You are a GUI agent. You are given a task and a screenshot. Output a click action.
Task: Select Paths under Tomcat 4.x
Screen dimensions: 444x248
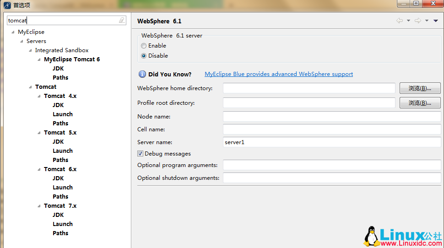point(60,124)
